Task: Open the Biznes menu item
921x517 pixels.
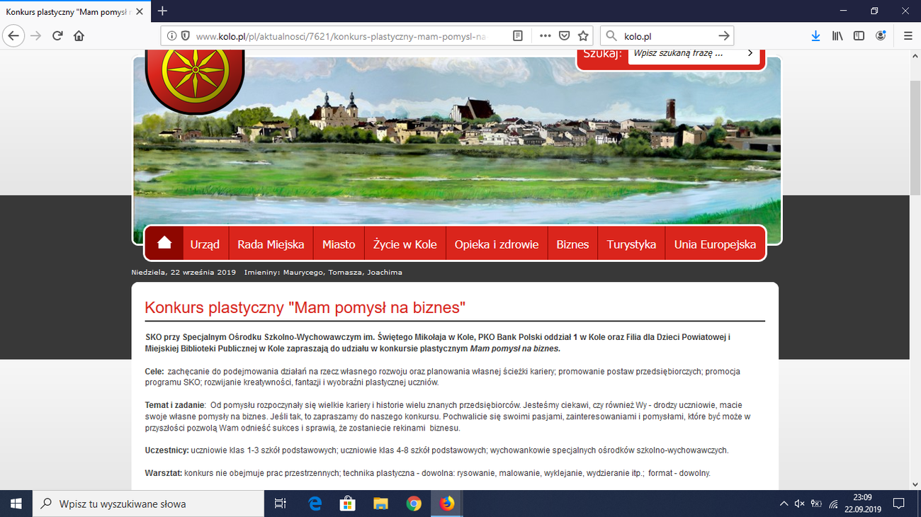Action: (x=572, y=244)
